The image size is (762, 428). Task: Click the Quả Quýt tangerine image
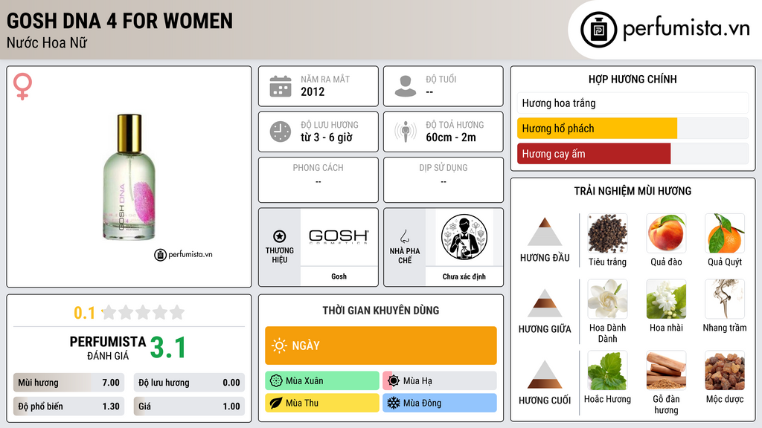[725, 233]
